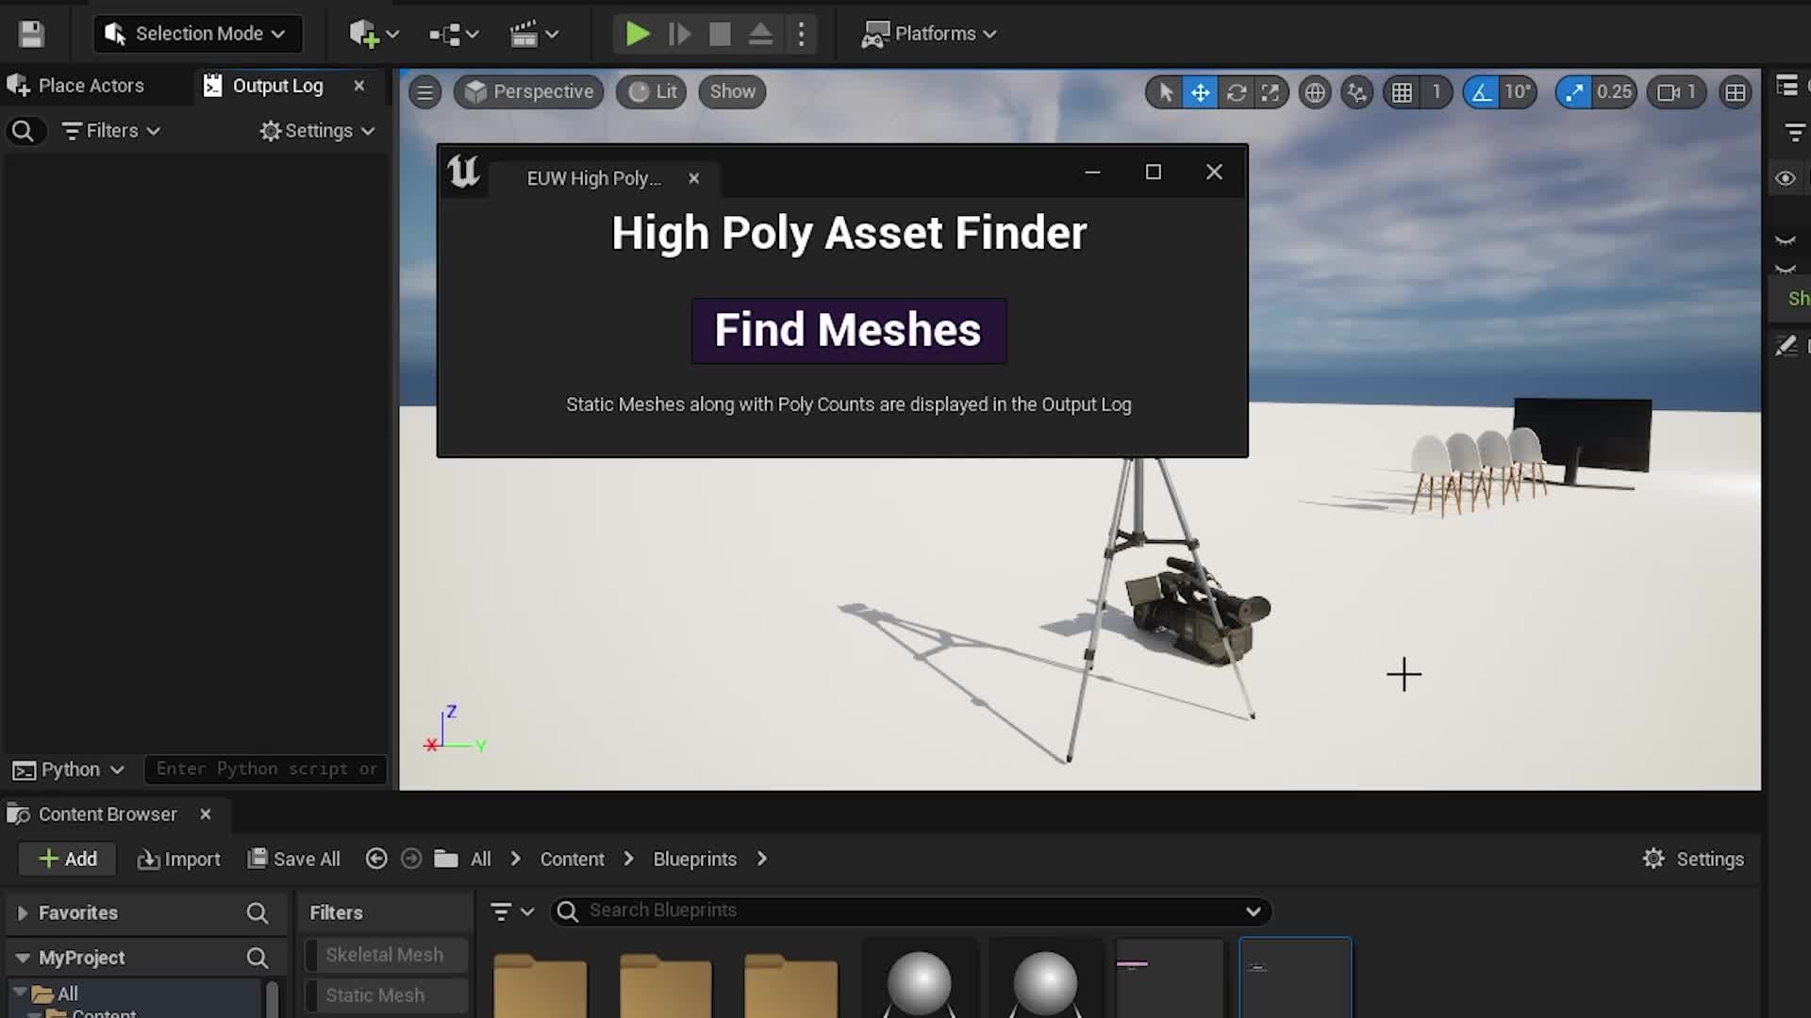Save the current level
The height and width of the screenshot is (1018, 1811).
[31, 34]
